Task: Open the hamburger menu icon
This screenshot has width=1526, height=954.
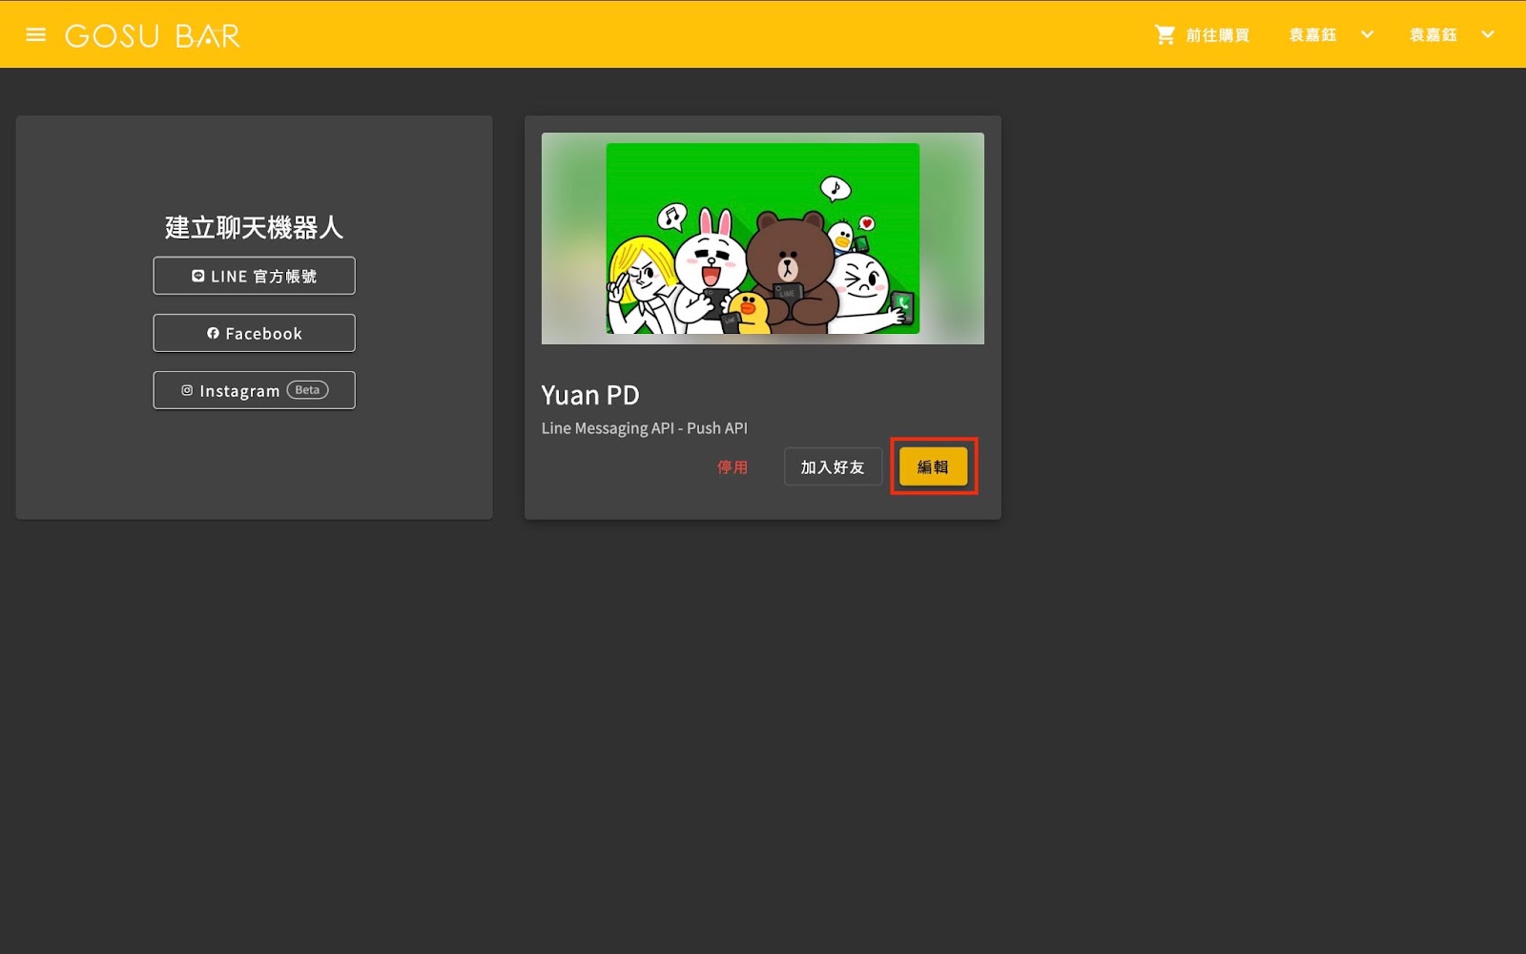Action: (x=36, y=35)
